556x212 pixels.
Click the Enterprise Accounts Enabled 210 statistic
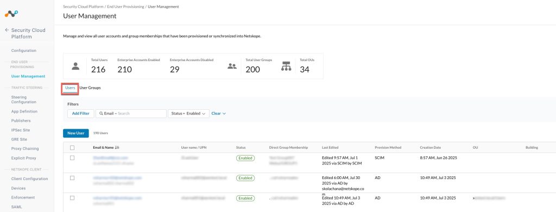pyautogui.click(x=138, y=66)
